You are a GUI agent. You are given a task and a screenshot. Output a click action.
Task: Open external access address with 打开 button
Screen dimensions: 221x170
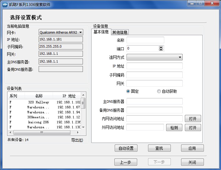193,128
